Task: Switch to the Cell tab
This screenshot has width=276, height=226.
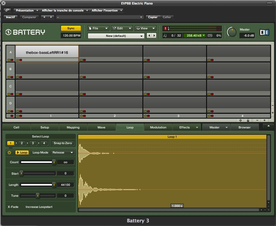Action: click(16, 128)
